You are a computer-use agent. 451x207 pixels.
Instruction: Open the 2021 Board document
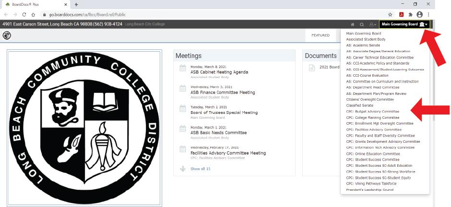point(330,67)
